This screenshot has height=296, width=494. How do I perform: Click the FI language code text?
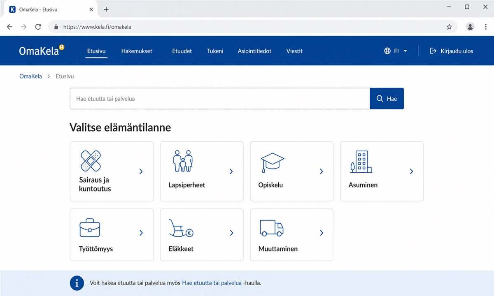coord(396,51)
